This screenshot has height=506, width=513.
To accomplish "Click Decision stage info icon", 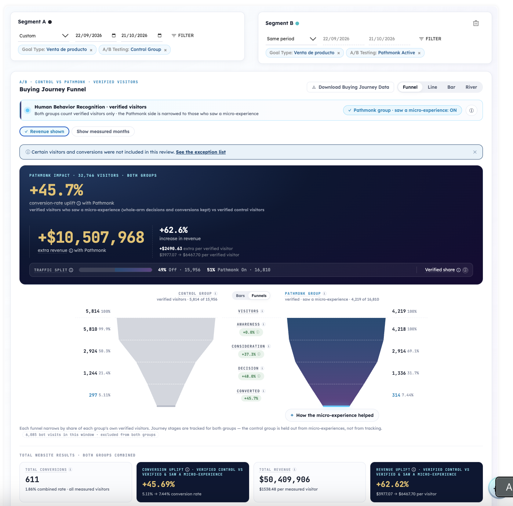I will pyautogui.click(x=262, y=368).
